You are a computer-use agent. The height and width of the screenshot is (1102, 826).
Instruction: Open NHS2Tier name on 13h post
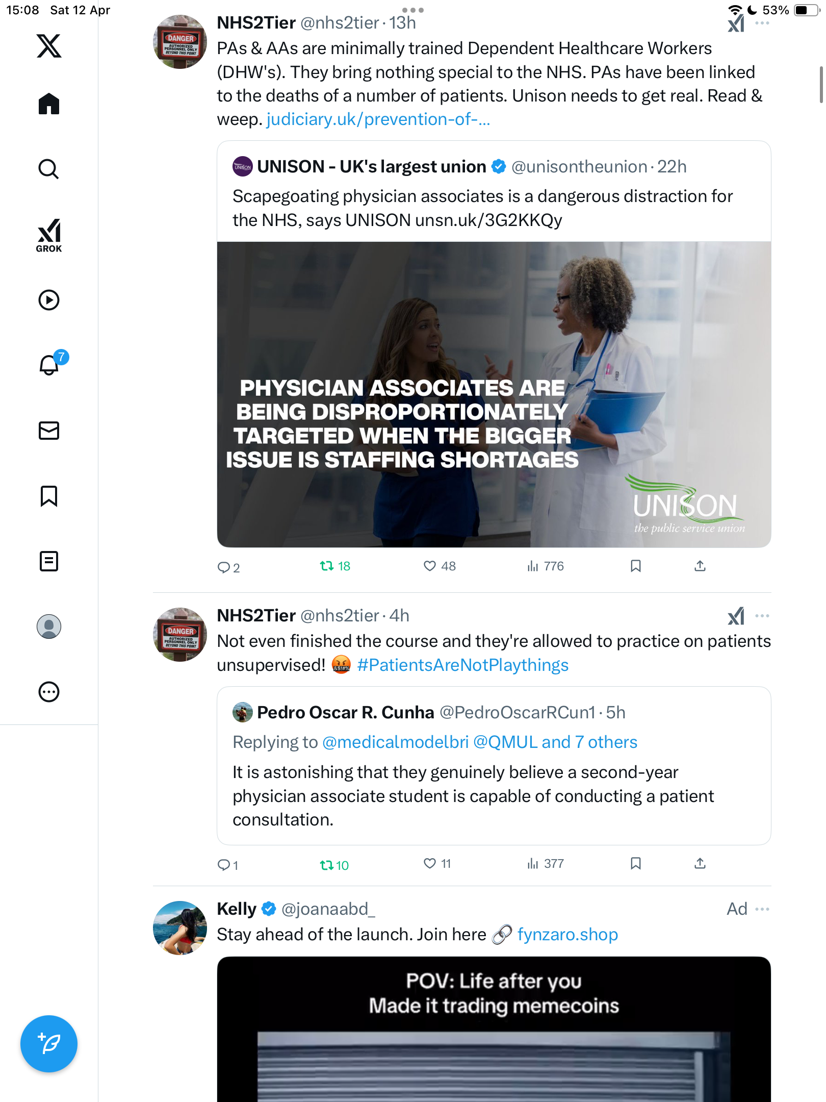point(256,23)
